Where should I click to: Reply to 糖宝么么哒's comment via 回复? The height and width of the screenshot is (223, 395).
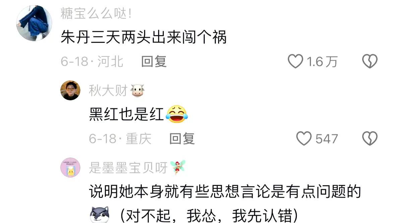pyautogui.click(x=154, y=62)
